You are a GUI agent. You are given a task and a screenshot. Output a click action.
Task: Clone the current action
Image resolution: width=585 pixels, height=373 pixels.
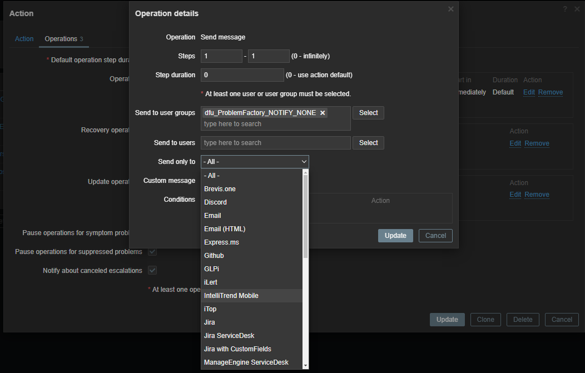tap(485, 319)
